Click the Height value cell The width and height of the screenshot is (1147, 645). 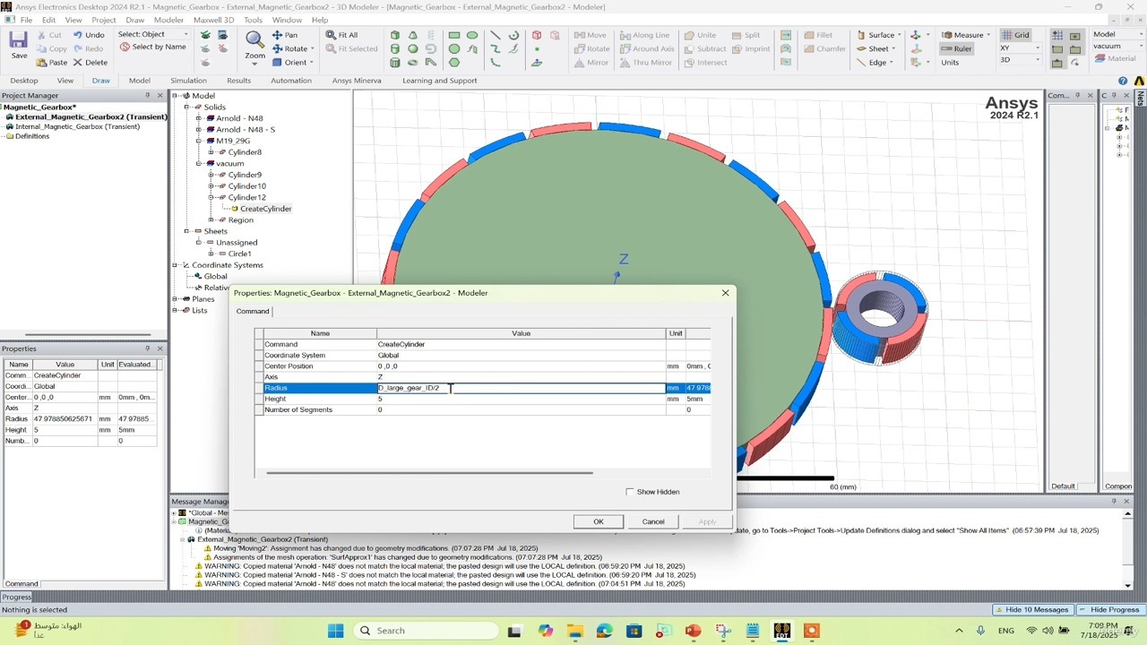(522, 399)
